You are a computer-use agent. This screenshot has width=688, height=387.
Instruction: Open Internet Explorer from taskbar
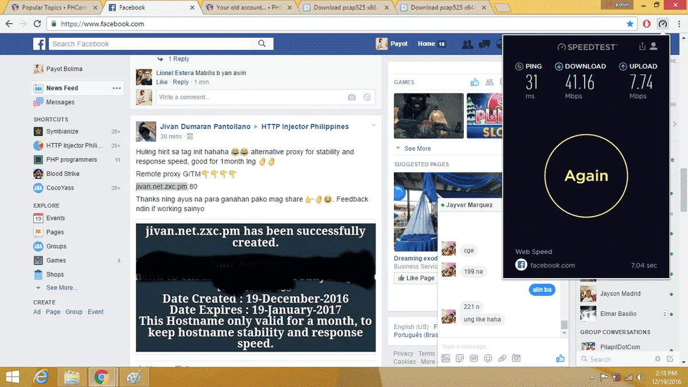[x=41, y=377]
